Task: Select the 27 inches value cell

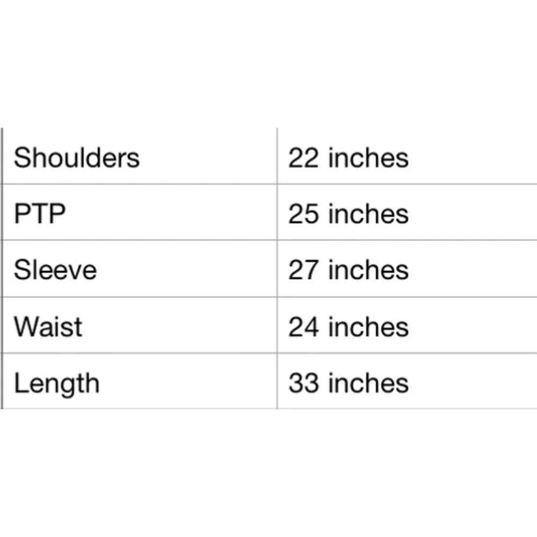Action: coord(407,269)
